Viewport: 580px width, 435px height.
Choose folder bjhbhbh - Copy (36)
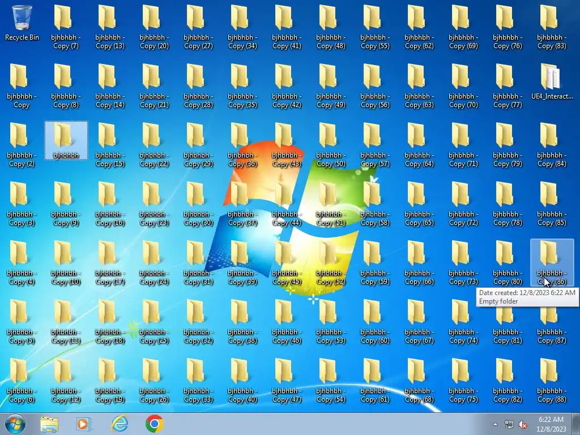242,144
